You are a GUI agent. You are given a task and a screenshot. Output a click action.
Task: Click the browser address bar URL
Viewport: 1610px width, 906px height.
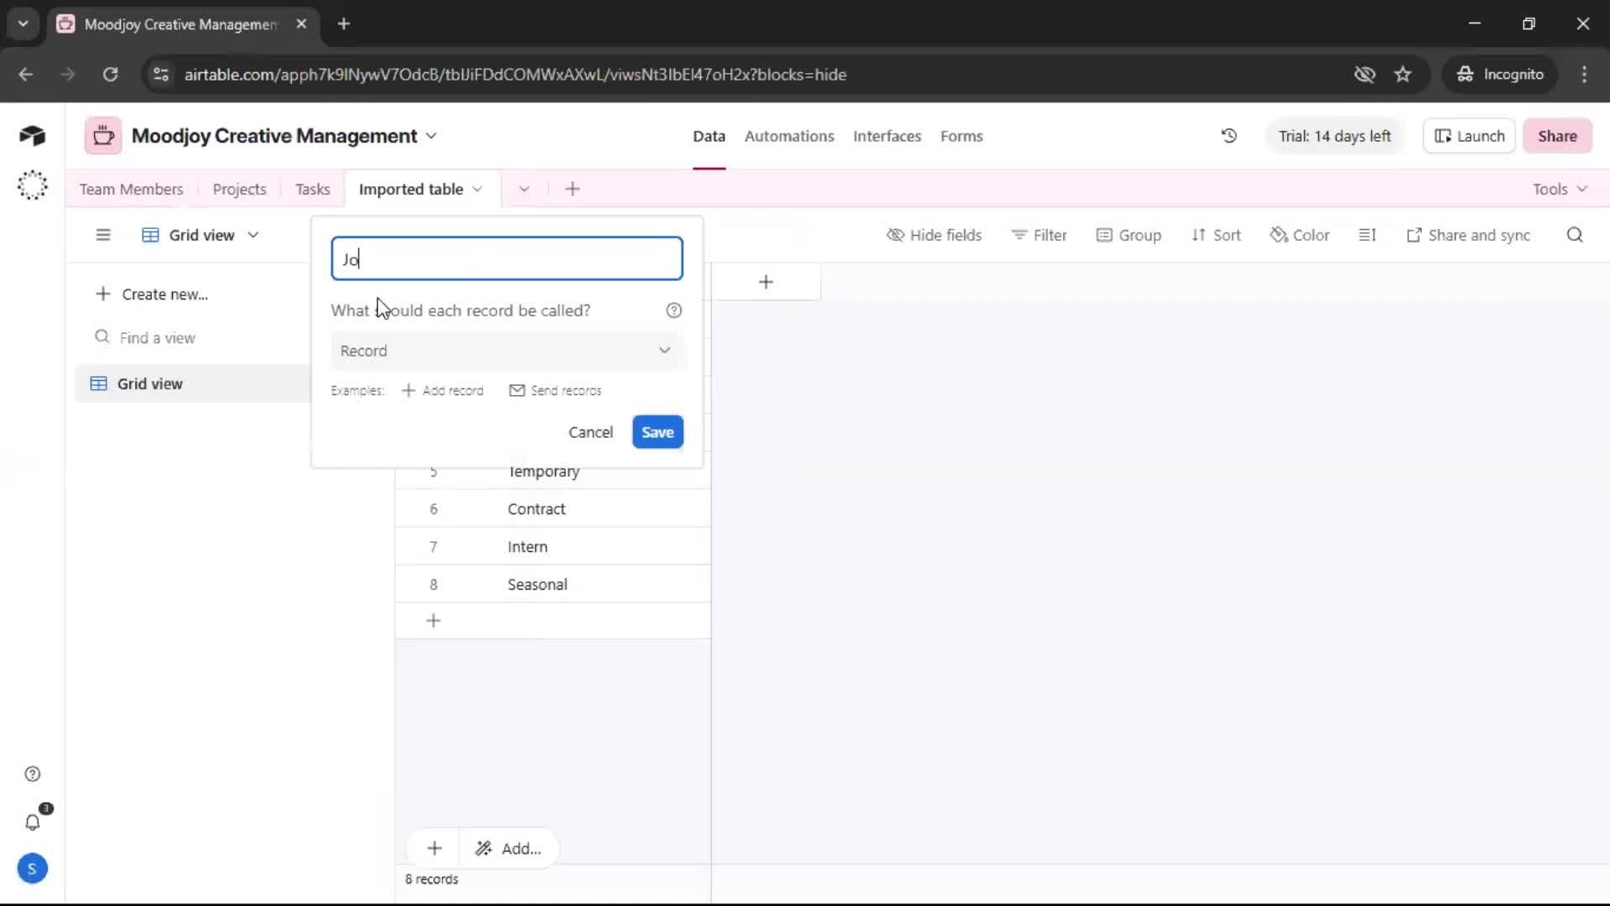coord(515,74)
